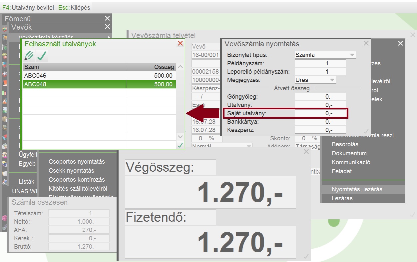417x262 pixels.
Task: Click the Bruttó value 1.270,- field
Action: point(79,247)
